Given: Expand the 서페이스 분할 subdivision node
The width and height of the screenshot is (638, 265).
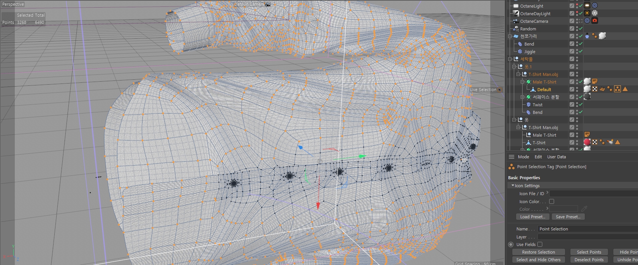Looking at the screenshot, I should click(x=523, y=97).
